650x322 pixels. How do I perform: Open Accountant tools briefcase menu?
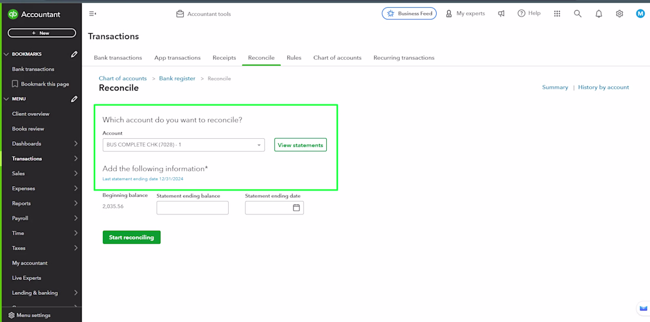[x=203, y=14]
